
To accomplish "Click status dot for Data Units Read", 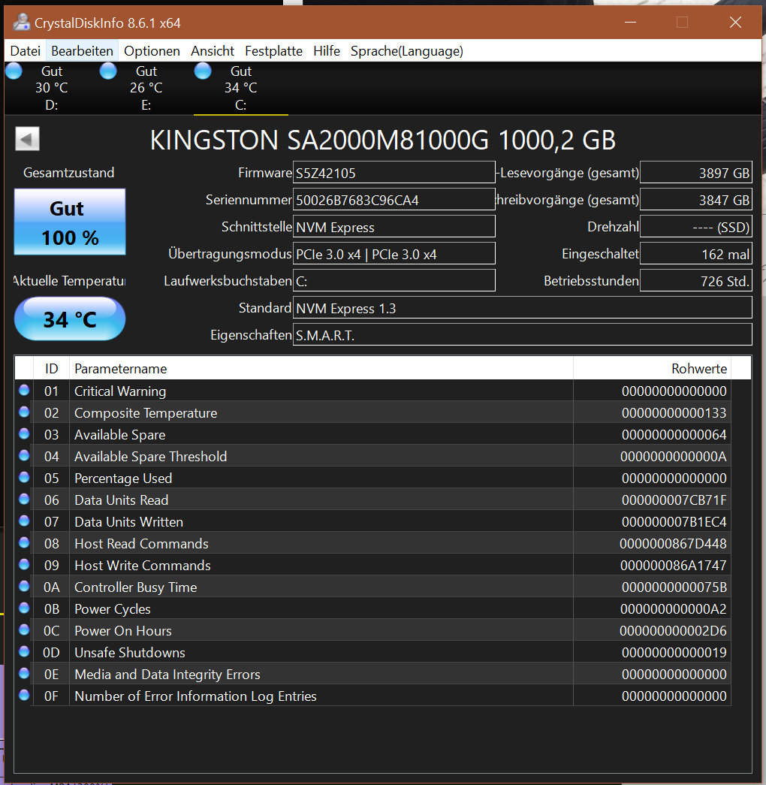I will [x=24, y=499].
